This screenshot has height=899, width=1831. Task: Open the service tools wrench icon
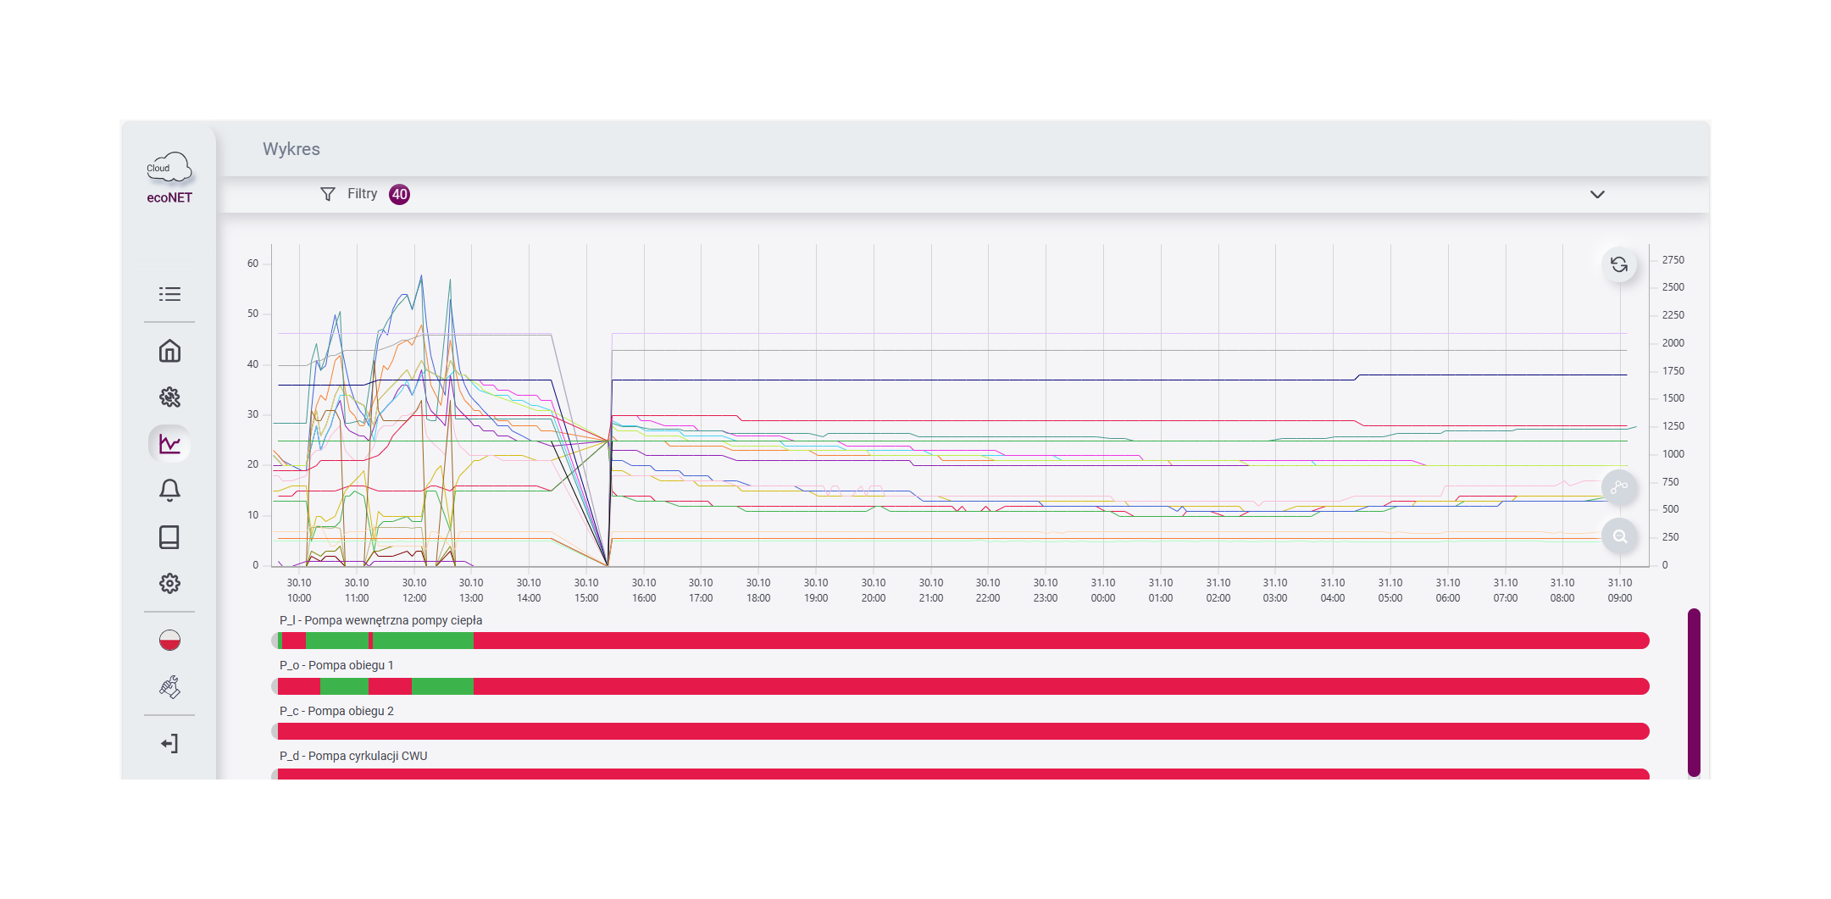[169, 686]
